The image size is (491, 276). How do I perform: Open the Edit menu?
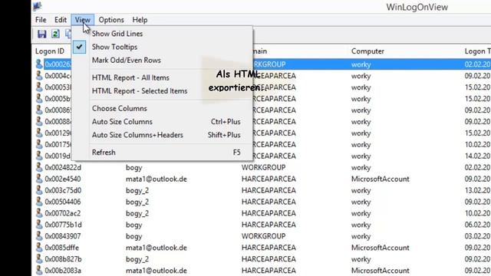[61, 20]
